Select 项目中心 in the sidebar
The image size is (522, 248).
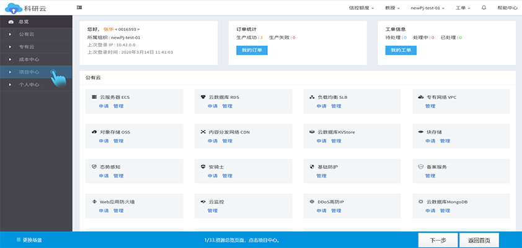click(29, 72)
